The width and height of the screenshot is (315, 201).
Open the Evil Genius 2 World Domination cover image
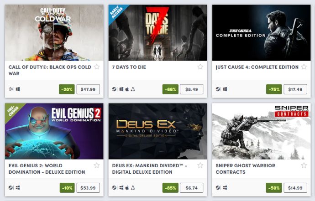click(54, 131)
